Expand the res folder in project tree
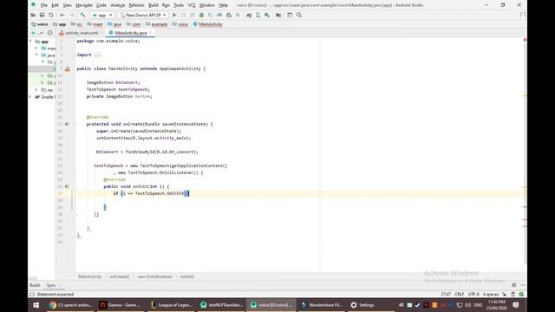 tap(36, 90)
